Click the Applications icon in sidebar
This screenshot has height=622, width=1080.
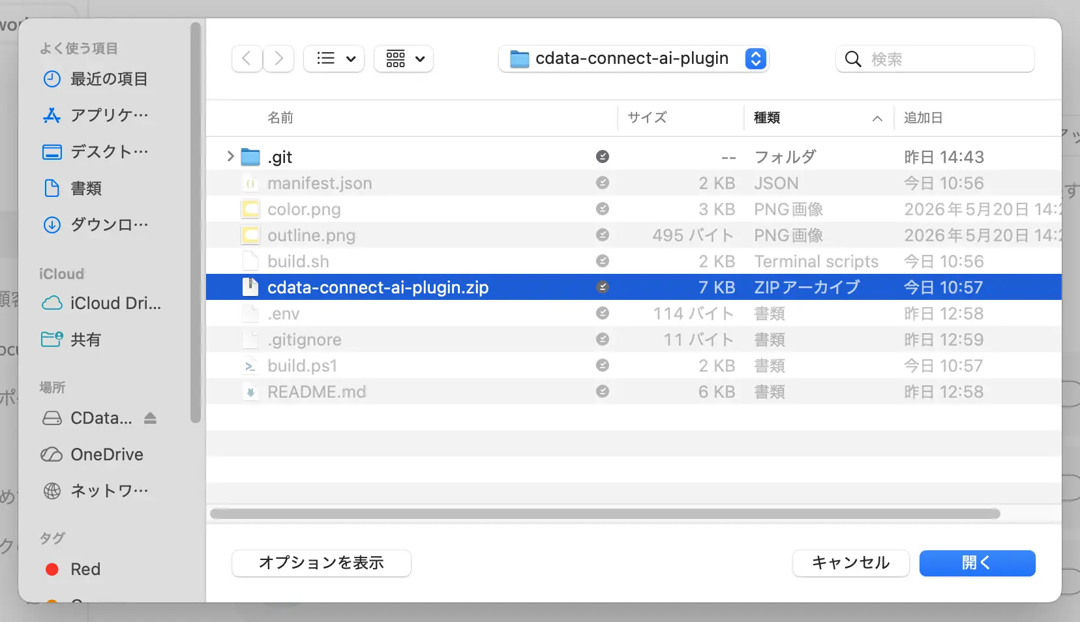pyautogui.click(x=52, y=115)
